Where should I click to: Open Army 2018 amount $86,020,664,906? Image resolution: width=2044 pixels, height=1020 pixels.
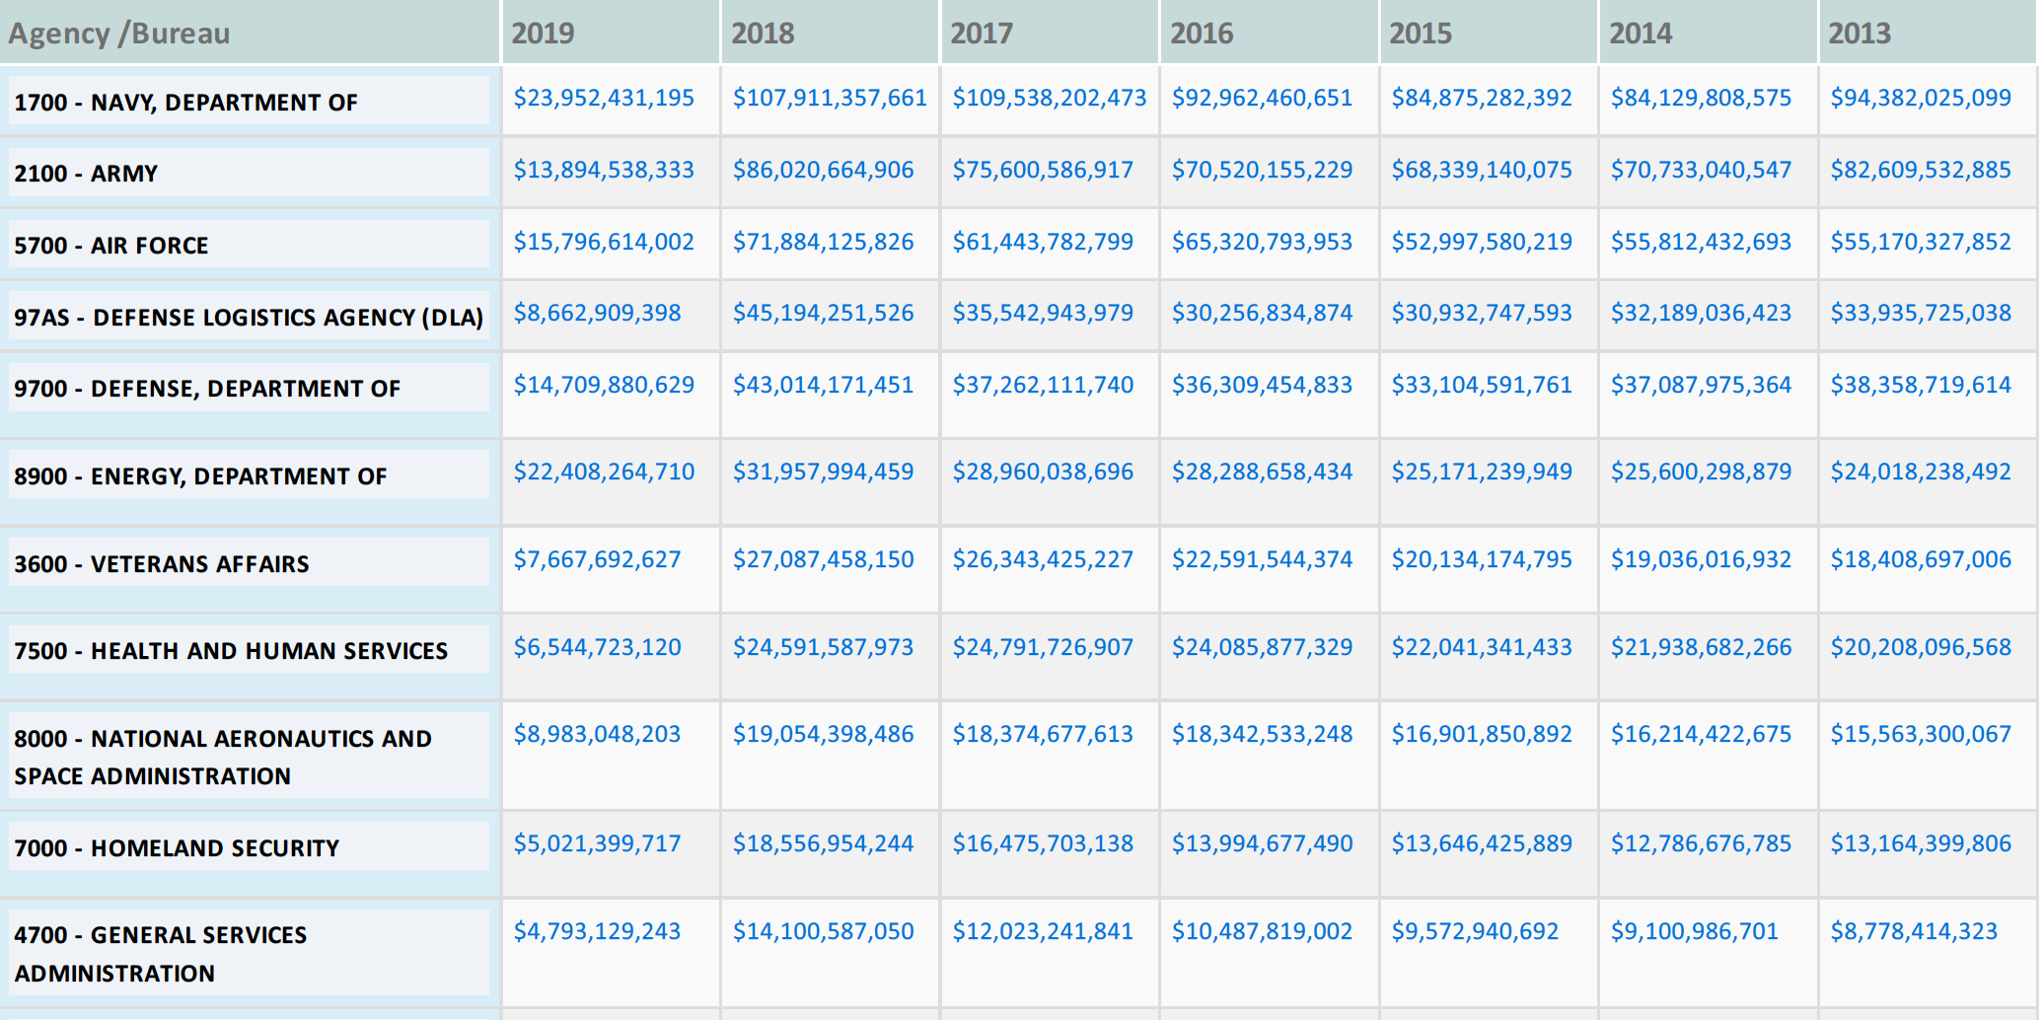(x=823, y=170)
